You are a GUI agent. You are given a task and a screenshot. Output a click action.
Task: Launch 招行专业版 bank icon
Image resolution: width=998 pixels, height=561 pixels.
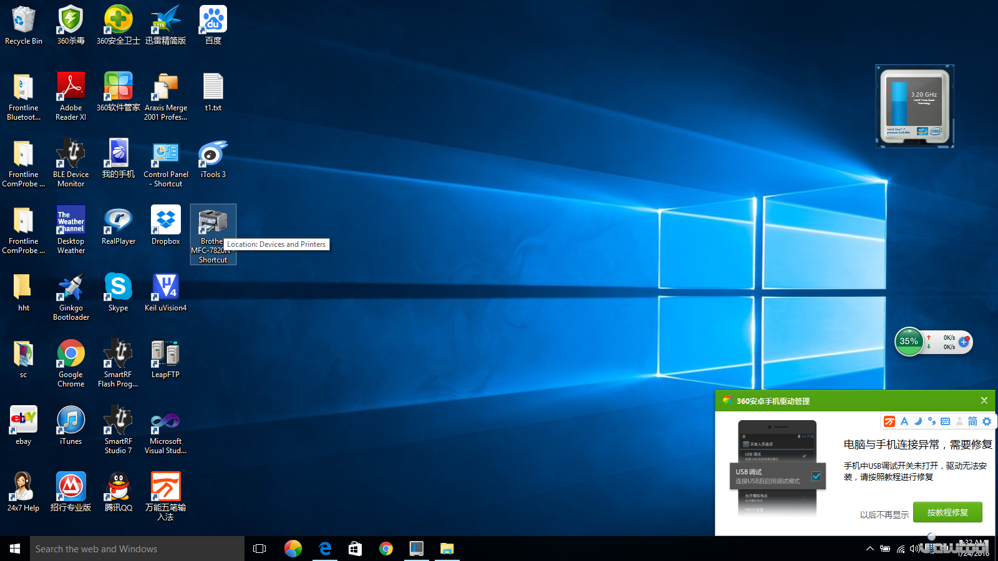[x=71, y=492]
